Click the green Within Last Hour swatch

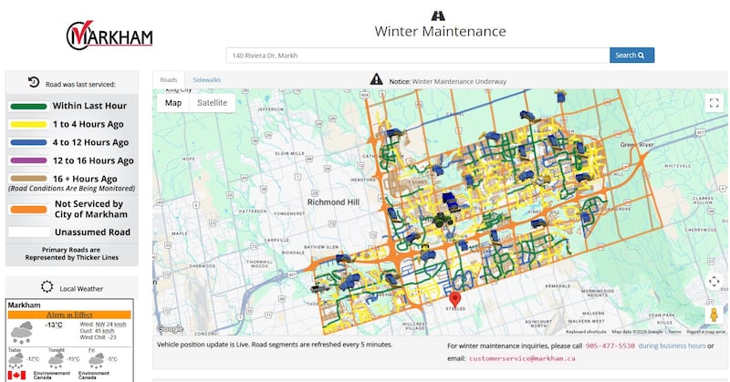28,106
